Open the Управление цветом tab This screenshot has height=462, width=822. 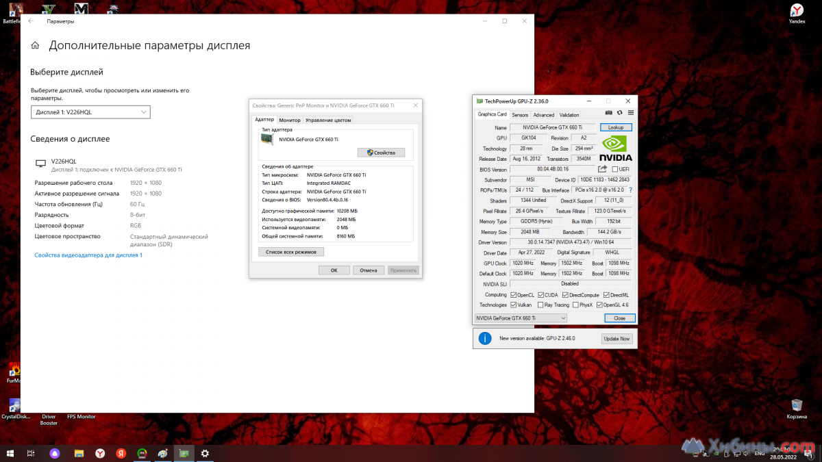328,120
